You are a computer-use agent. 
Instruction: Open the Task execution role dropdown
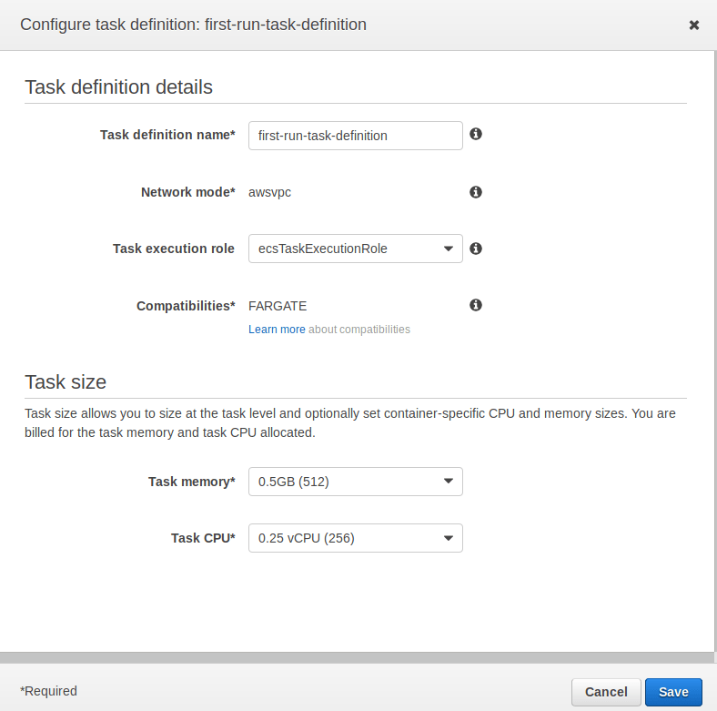point(355,249)
